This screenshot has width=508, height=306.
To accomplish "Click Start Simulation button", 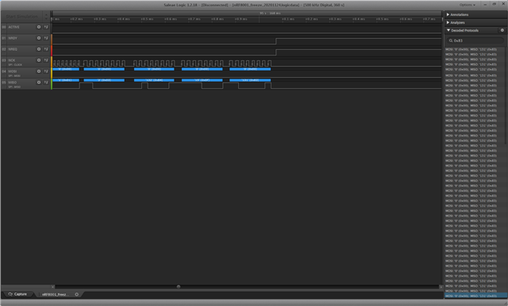I will 21,17.
